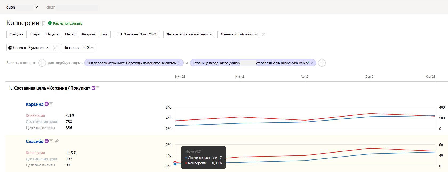Screen dimensions: 448x172
Task: Expand the 'Данные: с роботами' dropdown
Action: (x=239, y=34)
